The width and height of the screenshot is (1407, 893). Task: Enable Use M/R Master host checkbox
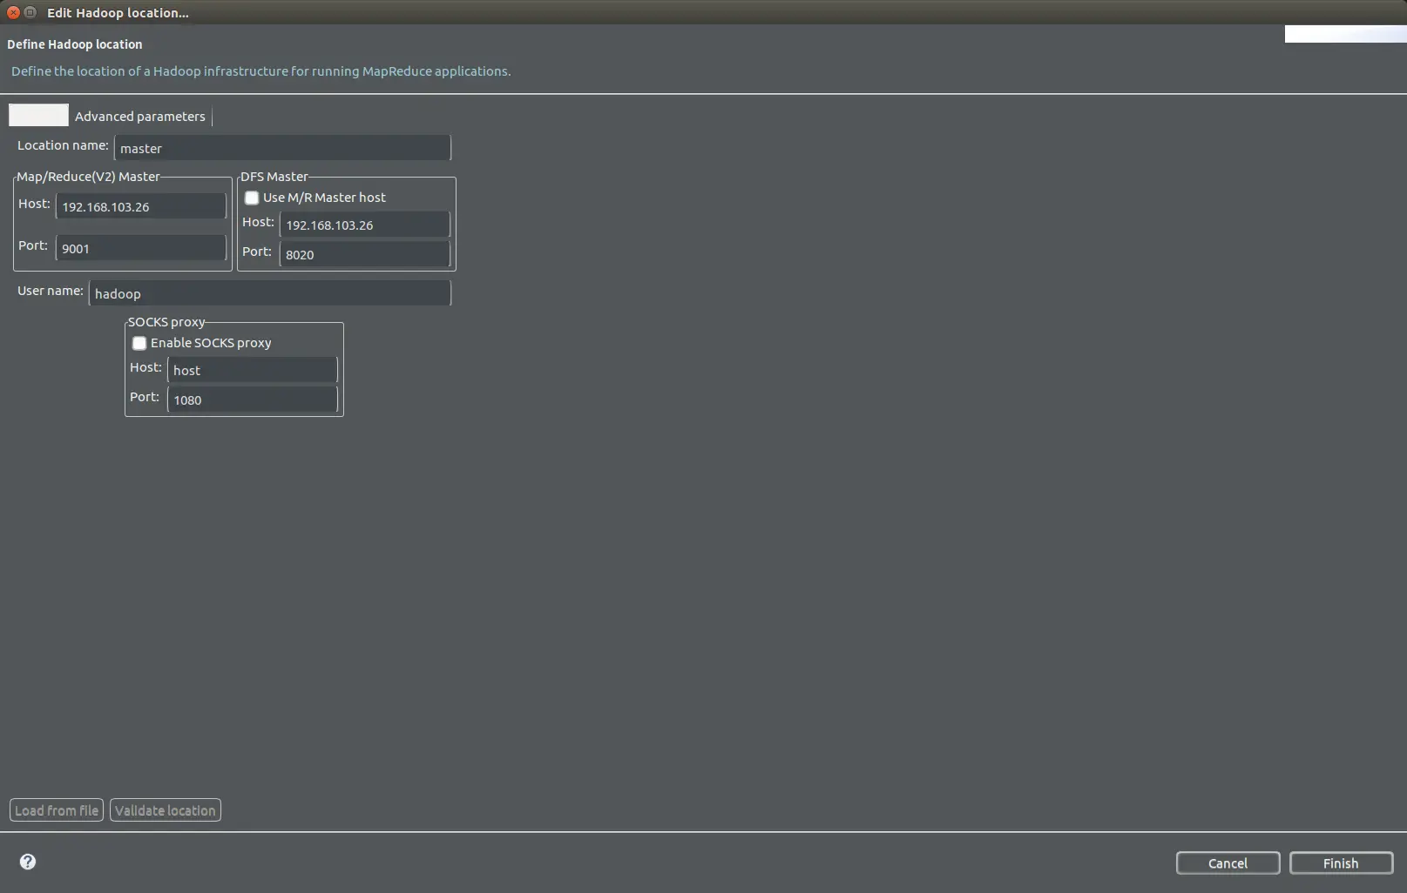(252, 198)
